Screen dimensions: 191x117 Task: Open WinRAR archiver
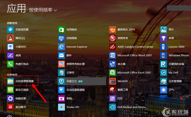click(118, 81)
